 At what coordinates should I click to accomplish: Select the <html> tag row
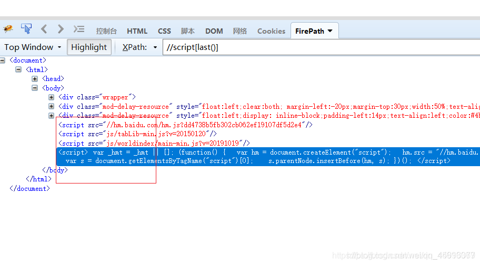coord(37,70)
